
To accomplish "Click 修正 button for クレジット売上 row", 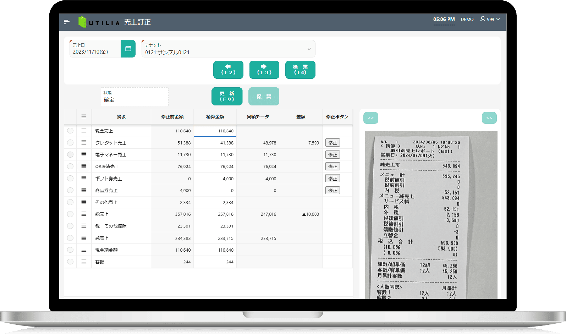I will tap(333, 143).
